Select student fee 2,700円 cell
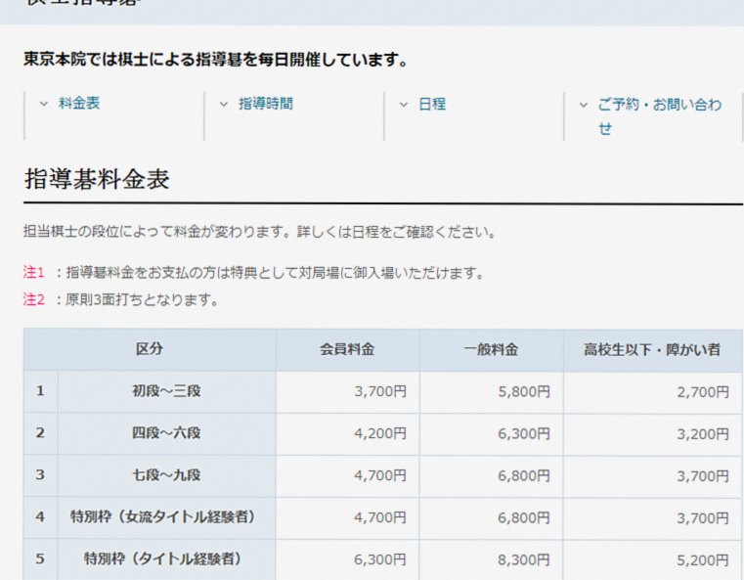Viewport: 744px width, 580px height. pos(652,392)
